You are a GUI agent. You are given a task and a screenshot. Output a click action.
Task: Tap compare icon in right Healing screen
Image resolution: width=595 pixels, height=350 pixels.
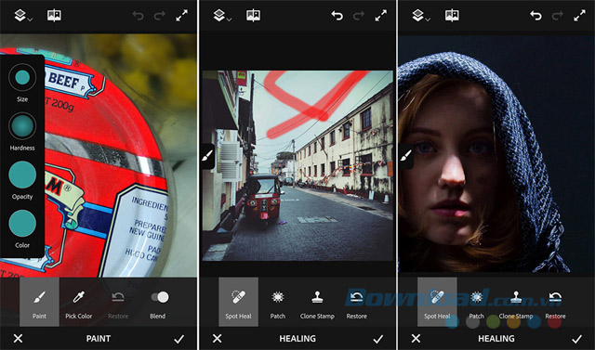[452, 15]
